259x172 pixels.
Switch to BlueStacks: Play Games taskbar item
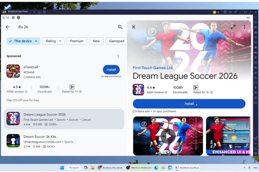pos(110,168)
